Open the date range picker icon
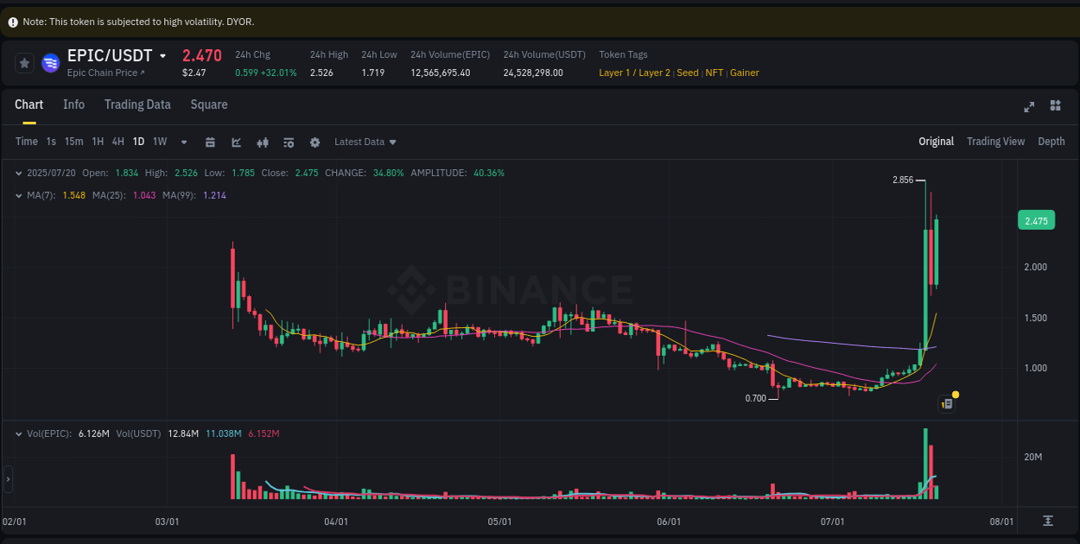 pos(211,142)
